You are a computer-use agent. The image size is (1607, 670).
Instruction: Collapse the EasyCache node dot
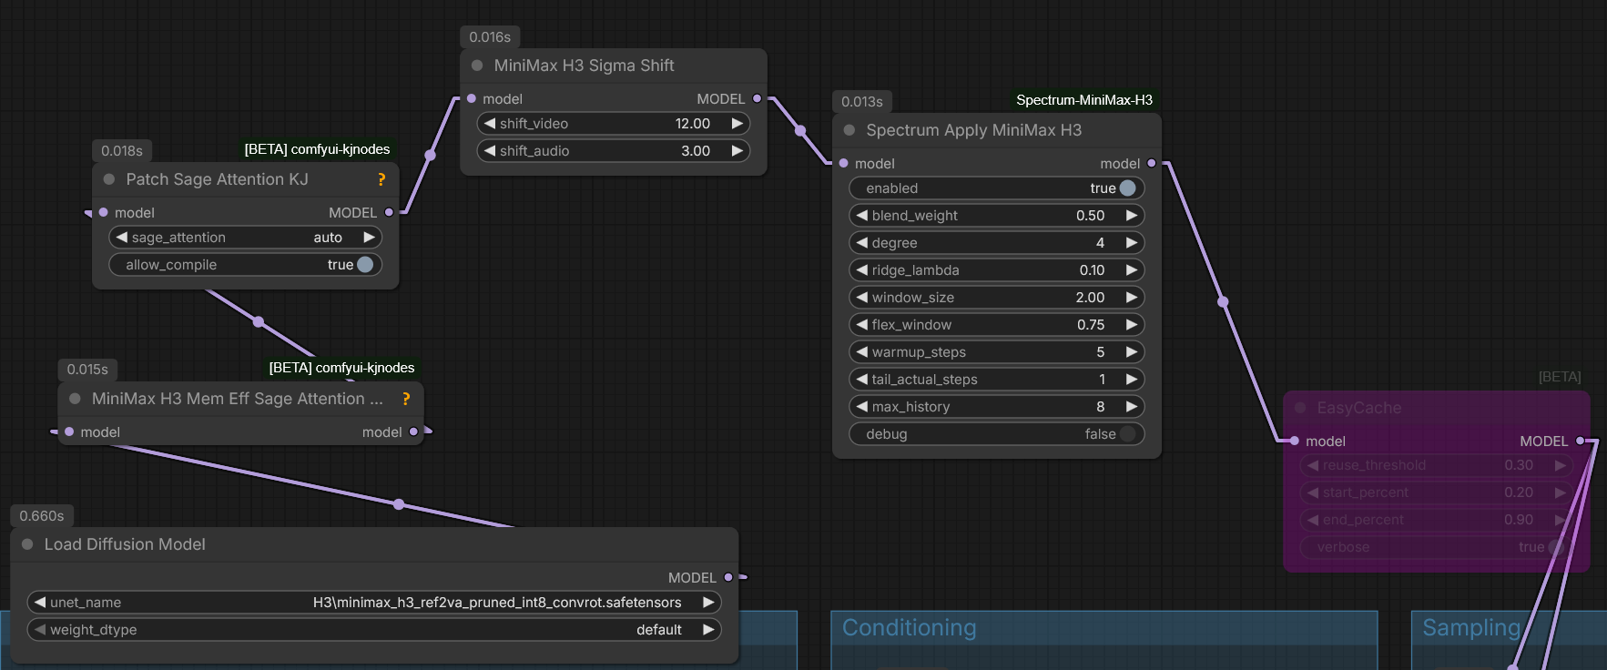[1300, 408]
